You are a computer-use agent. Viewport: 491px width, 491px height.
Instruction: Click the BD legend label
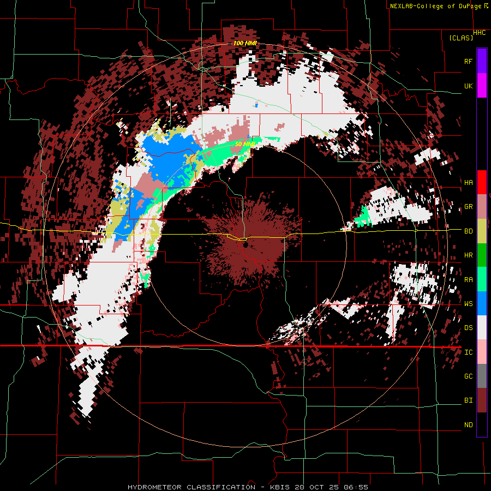pyautogui.click(x=469, y=231)
